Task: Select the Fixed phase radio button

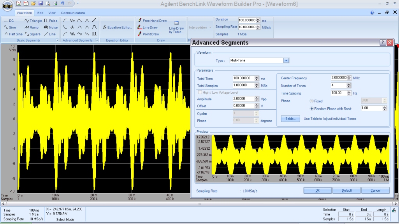Action: (312, 101)
